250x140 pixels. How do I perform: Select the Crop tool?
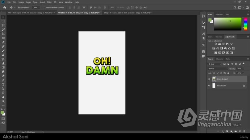point(3,34)
